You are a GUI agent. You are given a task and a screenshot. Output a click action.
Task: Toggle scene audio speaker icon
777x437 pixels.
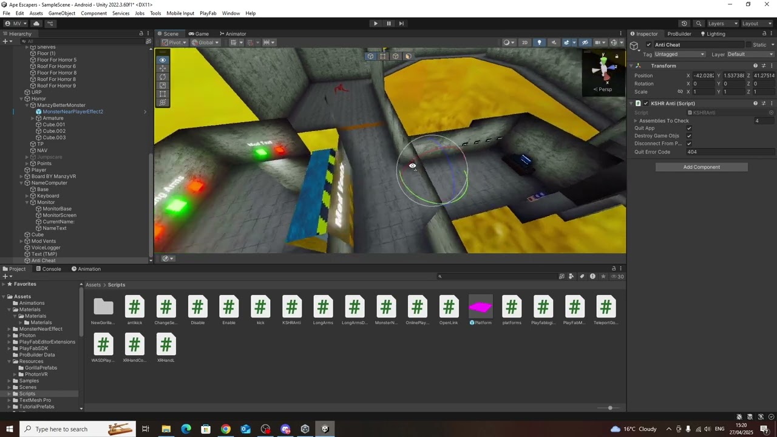pyautogui.click(x=553, y=42)
